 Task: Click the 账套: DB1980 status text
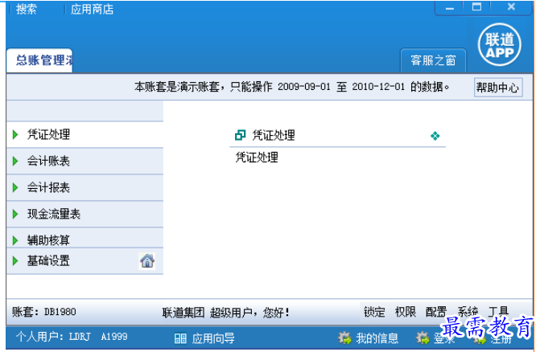click(44, 312)
